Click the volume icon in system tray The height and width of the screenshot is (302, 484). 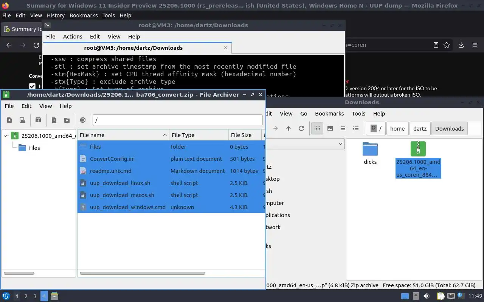(x=427, y=296)
